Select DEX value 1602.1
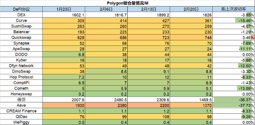This screenshot has width=255, height=125. 64,15
